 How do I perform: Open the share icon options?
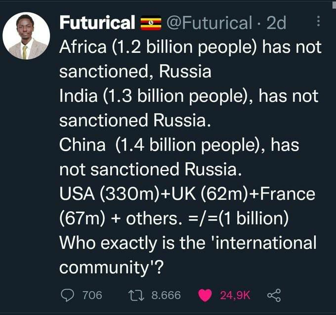point(273,295)
